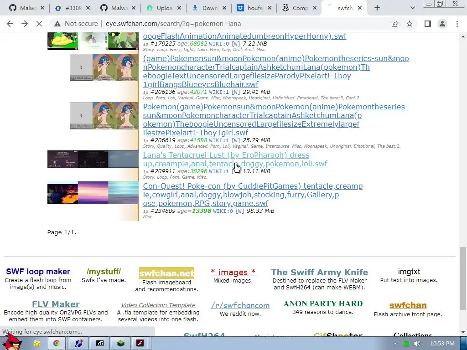Screen dimensions: 467x350
Task: Bookmark this page with the star icon
Action: click(x=410, y=24)
